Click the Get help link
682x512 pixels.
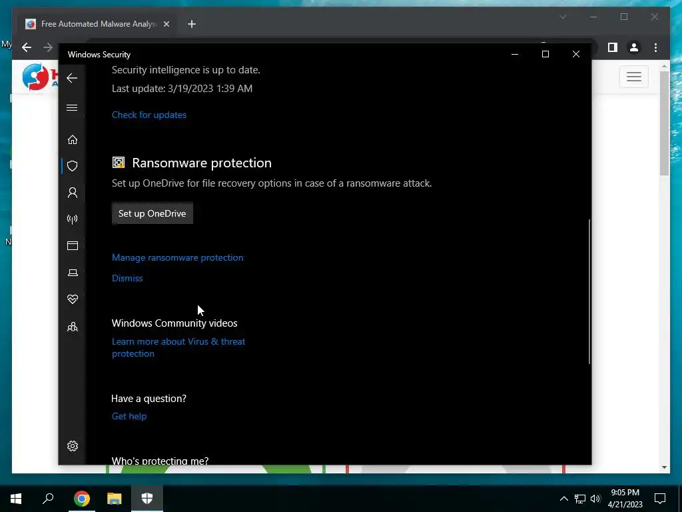(129, 416)
